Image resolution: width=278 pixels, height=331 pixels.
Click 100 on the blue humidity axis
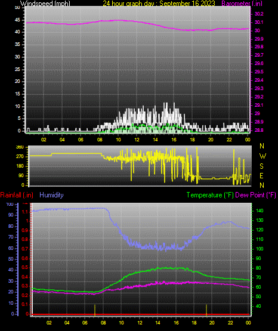(10, 205)
